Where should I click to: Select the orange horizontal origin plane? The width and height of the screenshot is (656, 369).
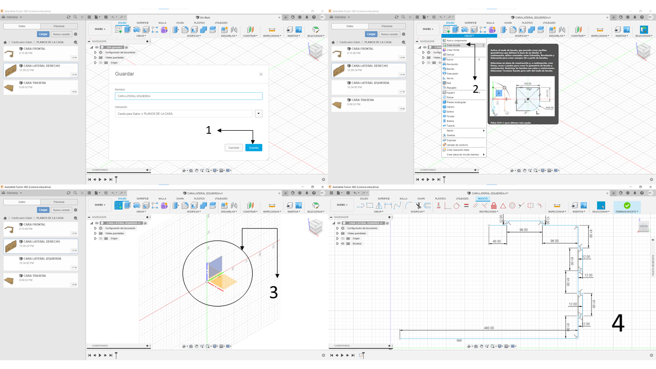click(x=224, y=280)
